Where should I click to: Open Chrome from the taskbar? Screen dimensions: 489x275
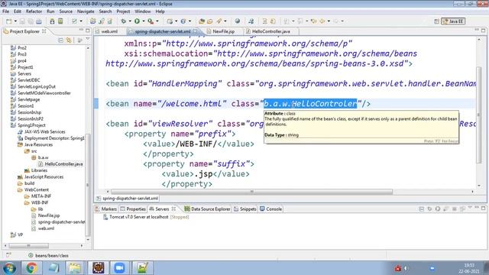pos(31,268)
